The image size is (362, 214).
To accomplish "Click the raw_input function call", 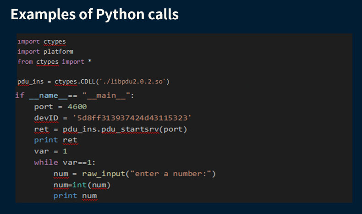I will (104, 174).
